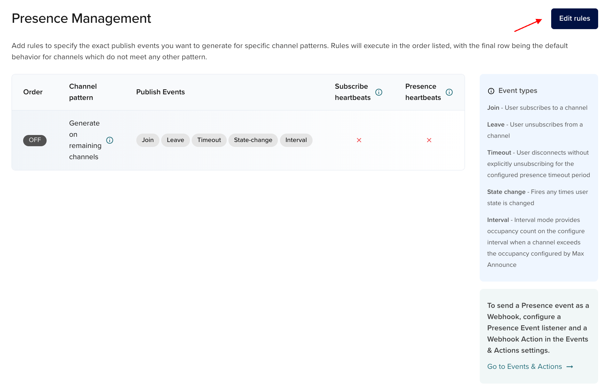This screenshot has width=609, height=392.
Task: Select the Leave event chip
Action: (175, 140)
